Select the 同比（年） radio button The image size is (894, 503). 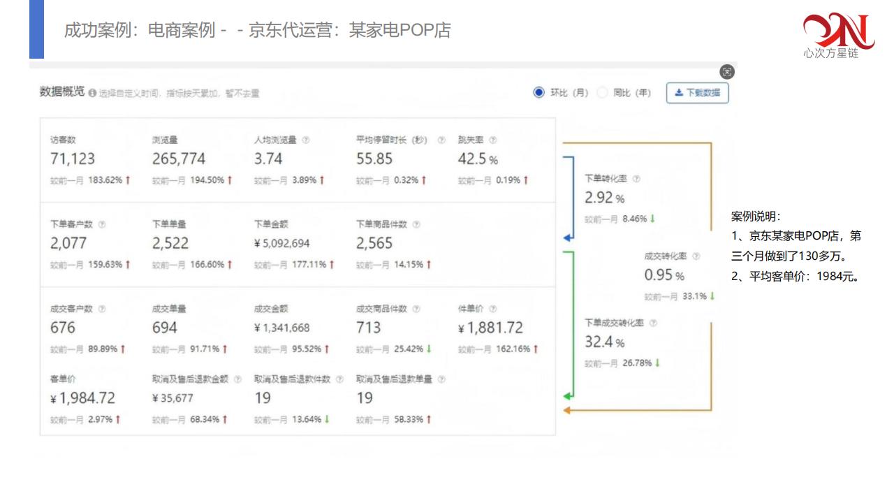tap(602, 93)
